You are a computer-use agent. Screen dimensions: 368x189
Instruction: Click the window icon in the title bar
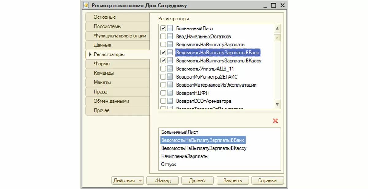click(86, 5)
